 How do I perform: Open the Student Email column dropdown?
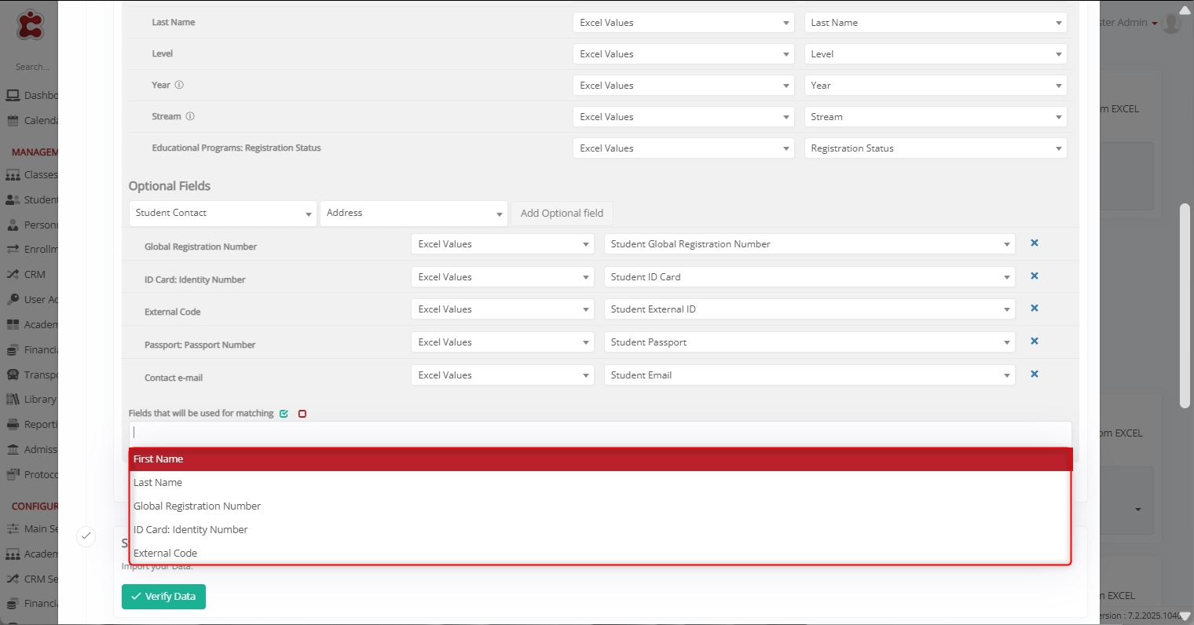(809, 375)
